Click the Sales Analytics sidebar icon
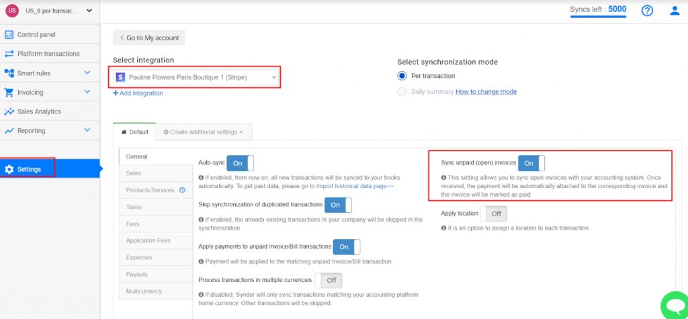 coord(9,111)
